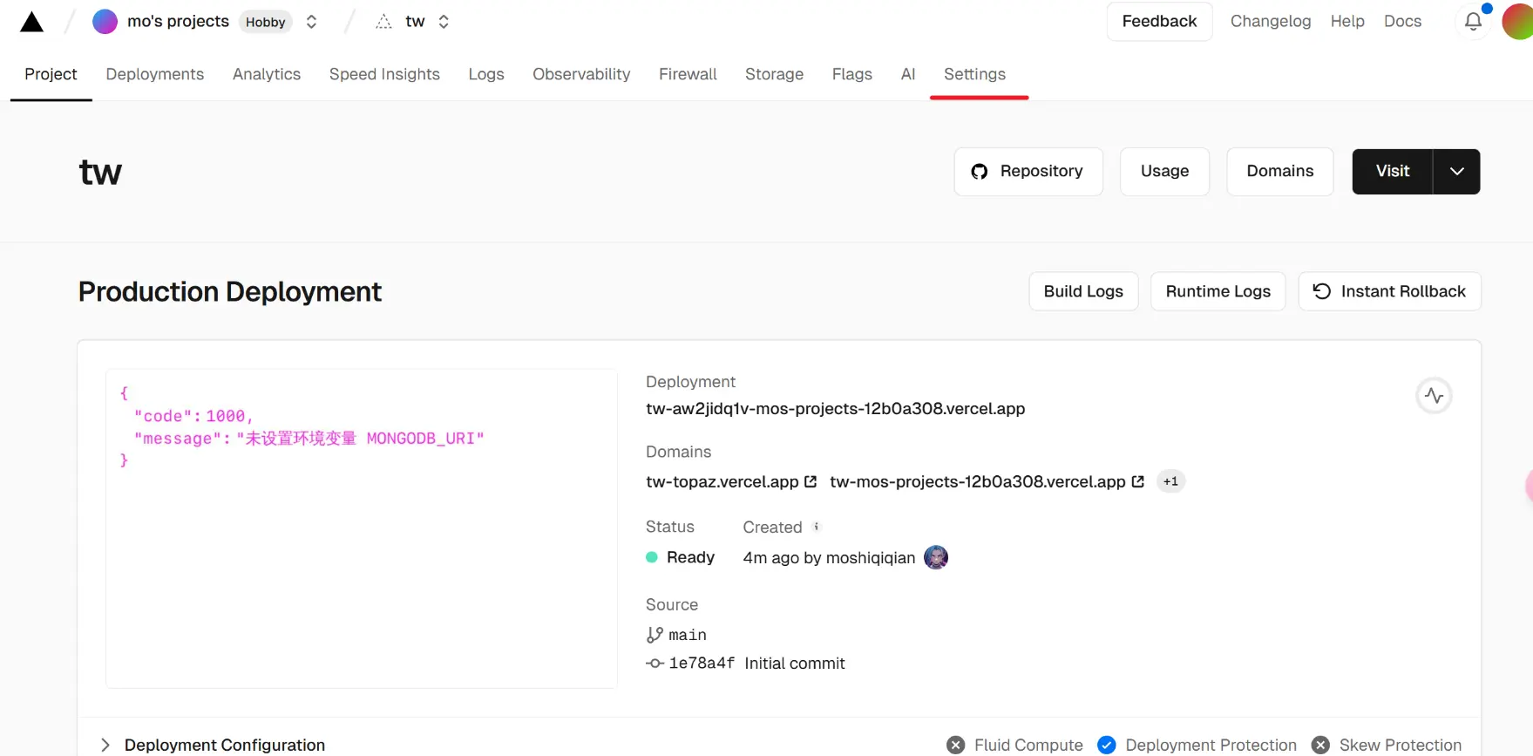
Task: Expand the Deployment Configuration section
Action: tap(105, 745)
